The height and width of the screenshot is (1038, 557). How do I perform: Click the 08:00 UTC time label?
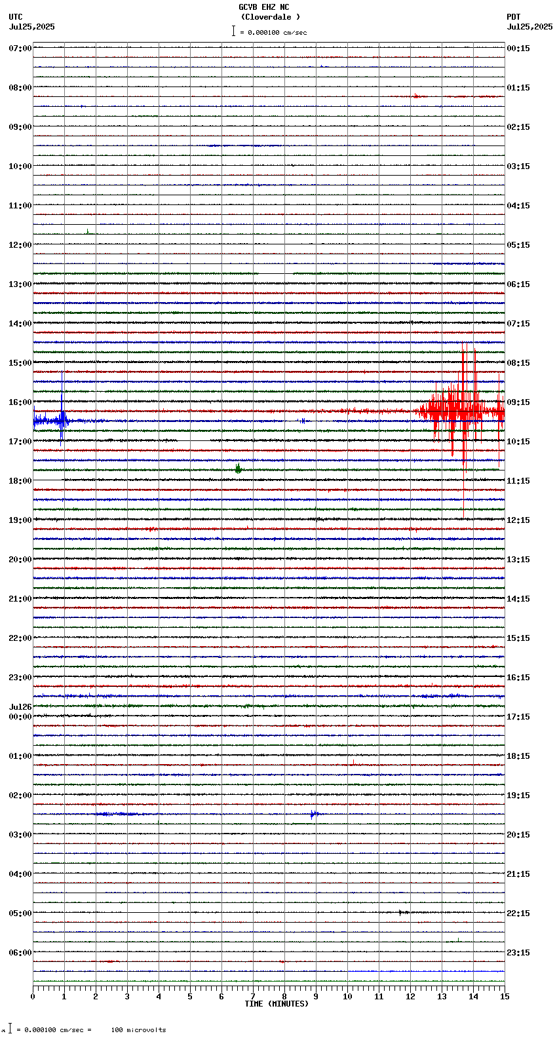(20, 88)
